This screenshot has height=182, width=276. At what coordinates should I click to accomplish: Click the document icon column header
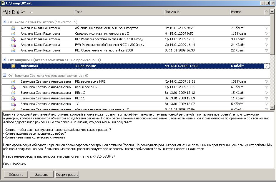[14, 12]
